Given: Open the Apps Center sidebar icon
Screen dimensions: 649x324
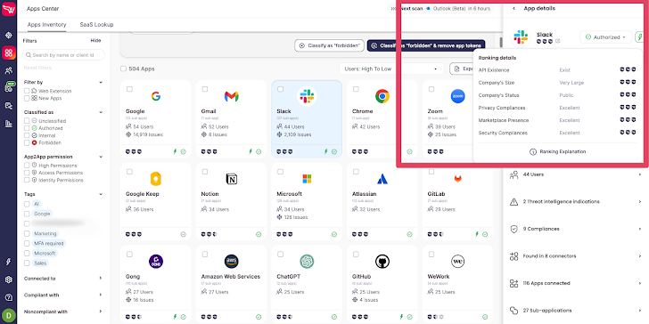Looking at the screenshot, I should coord(9,53).
